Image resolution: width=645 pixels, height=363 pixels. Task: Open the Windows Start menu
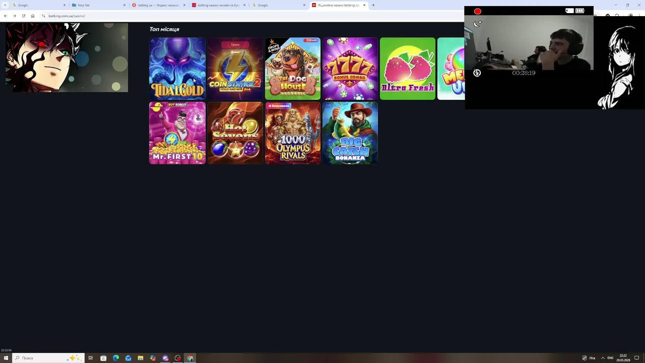point(6,358)
